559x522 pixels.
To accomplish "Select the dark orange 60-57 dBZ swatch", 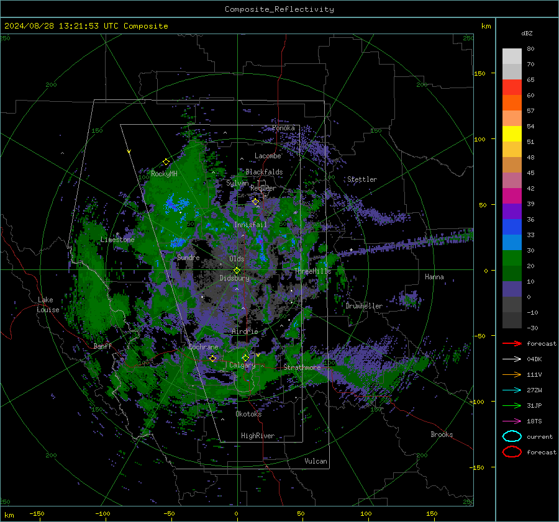I will coord(512,103).
